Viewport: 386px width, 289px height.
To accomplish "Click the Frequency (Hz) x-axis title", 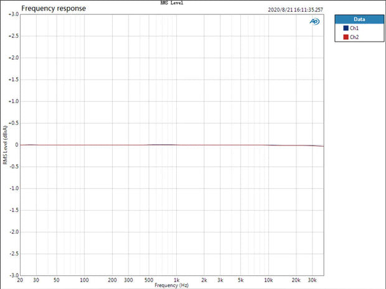I will (x=171, y=285).
